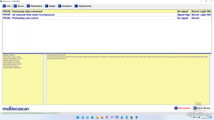The image size is (214, 120).
Task: Click the Alfa Romeo 159 ECU status bar text
Action: pos(31,113)
